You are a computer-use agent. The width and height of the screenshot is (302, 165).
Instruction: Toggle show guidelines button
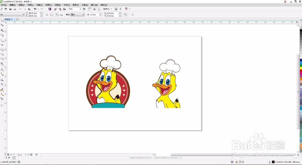99,9
